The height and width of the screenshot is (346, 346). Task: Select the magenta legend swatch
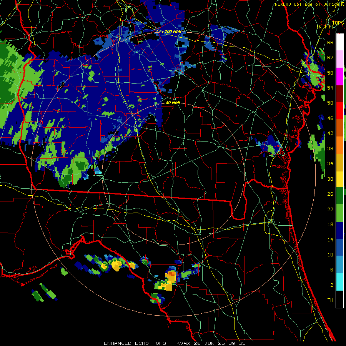[x=339, y=77]
